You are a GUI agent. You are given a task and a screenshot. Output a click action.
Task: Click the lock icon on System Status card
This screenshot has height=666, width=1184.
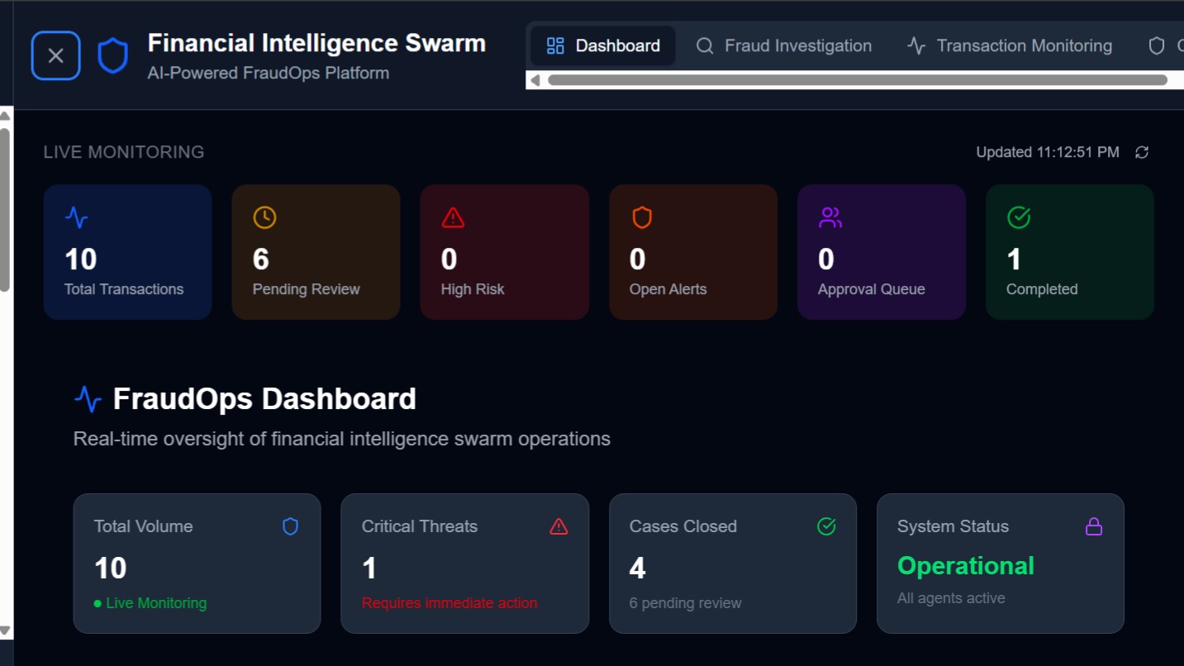pos(1094,526)
